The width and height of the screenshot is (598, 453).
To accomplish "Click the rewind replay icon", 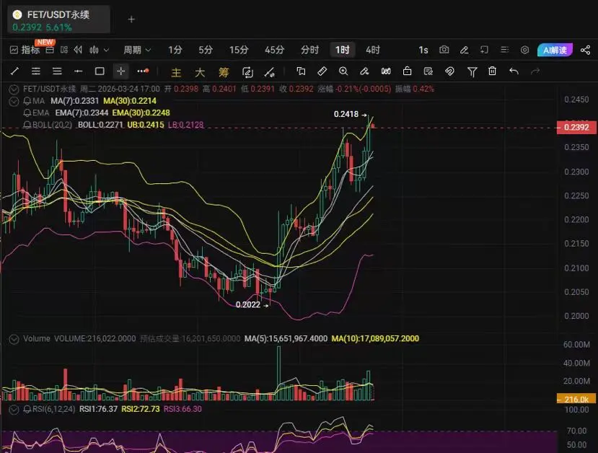I will (x=78, y=50).
